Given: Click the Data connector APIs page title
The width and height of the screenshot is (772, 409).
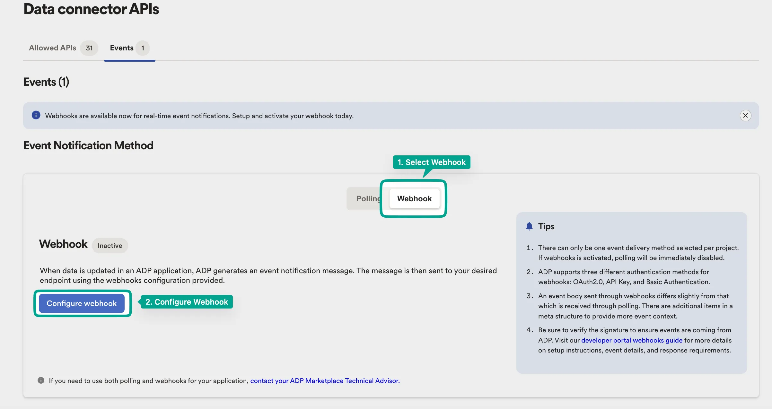Looking at the screenshot, I should (x=91, y=9).
